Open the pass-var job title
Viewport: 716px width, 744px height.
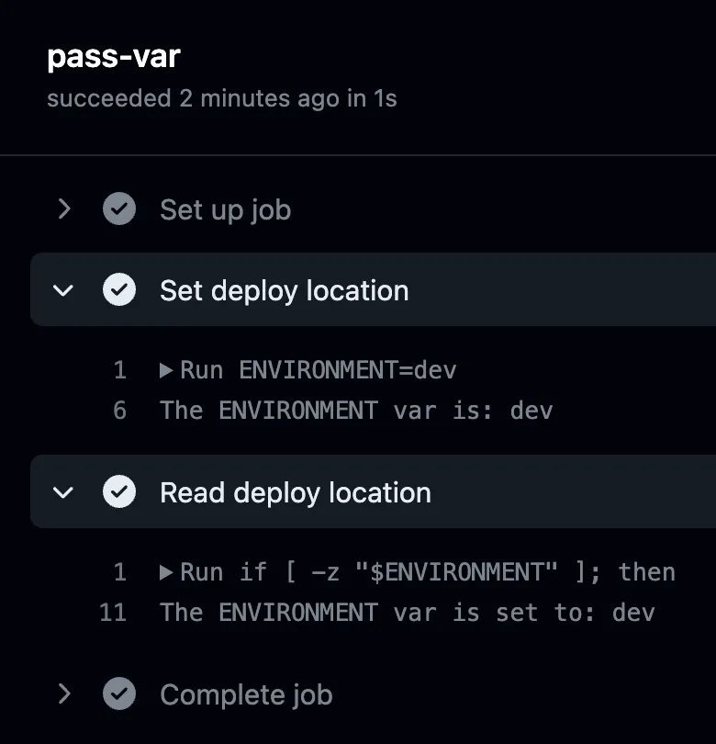[x=114, y=56]
